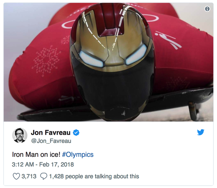Click the info icon on the photo
Screen dimensions: 217x188
207,9
